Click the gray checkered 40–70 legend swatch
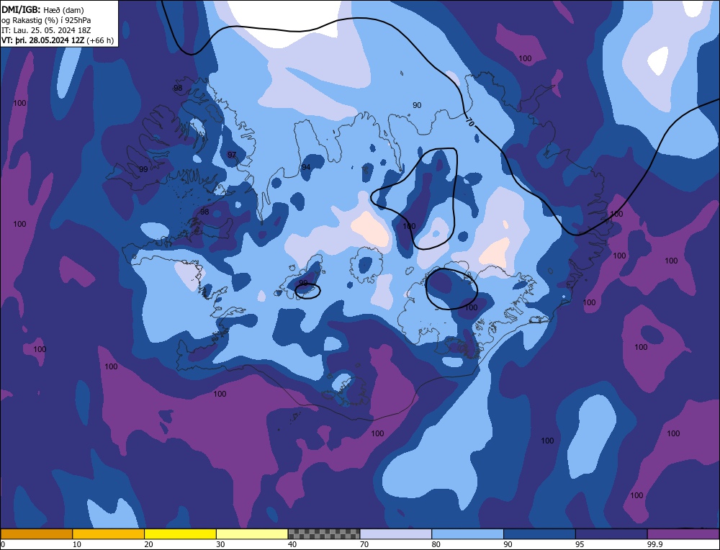Screen dimensions: 720x550 (x=324, y=533)
